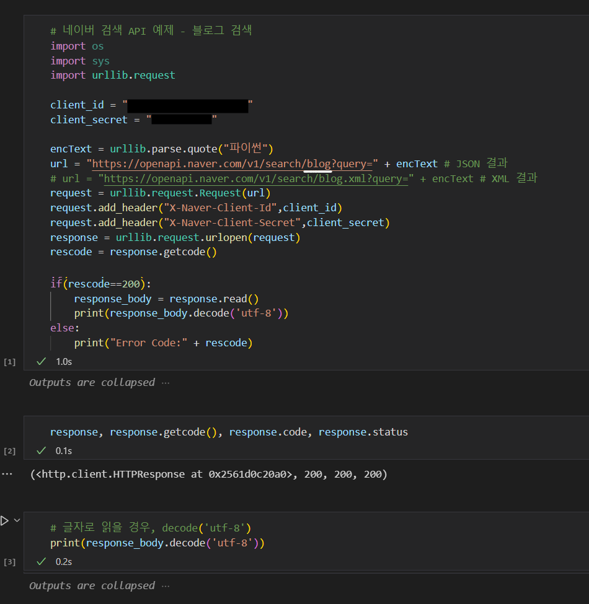The width and height of the screenshot is (589, 604).
Task: Click success checkmark of cell 3
Action: click(x=42, y=562)
